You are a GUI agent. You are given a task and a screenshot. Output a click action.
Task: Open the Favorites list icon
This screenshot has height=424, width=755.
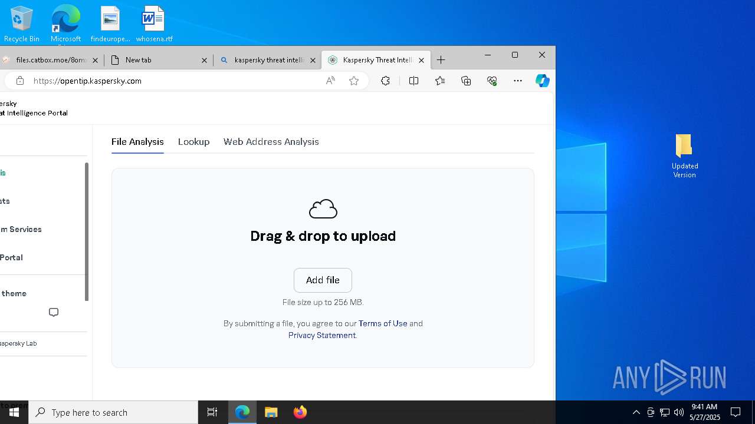point(440,81)
